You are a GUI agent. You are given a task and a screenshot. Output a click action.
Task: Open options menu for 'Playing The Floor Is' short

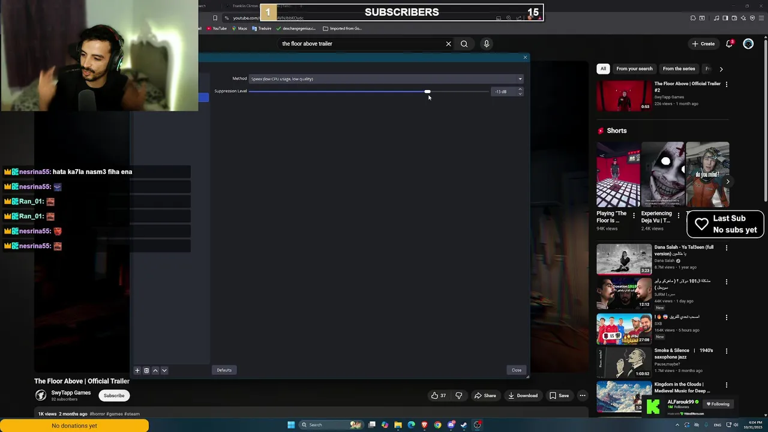[x=634, y=215]
